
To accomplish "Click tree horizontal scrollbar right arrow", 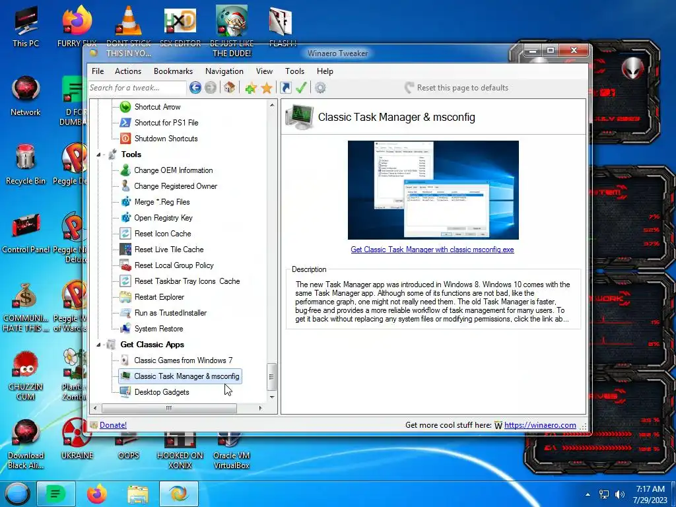I will [x=260, y=408].
